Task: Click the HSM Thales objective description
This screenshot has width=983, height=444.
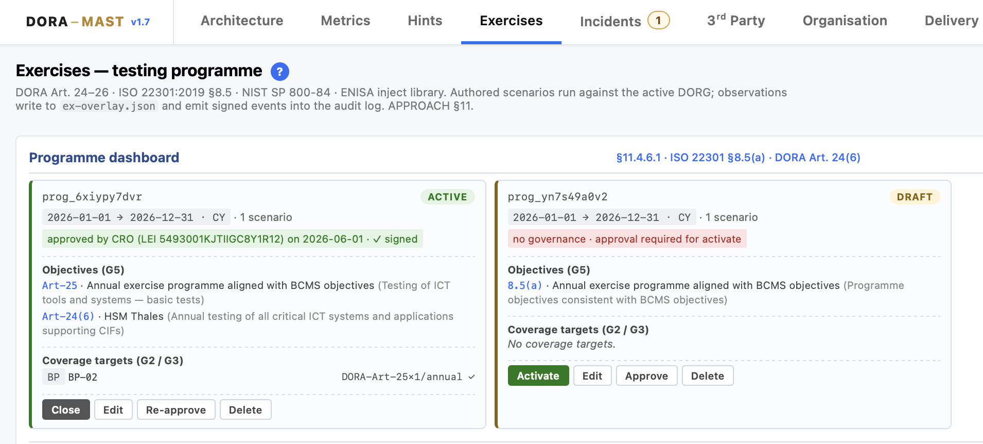Action: [x=134, y=316]
